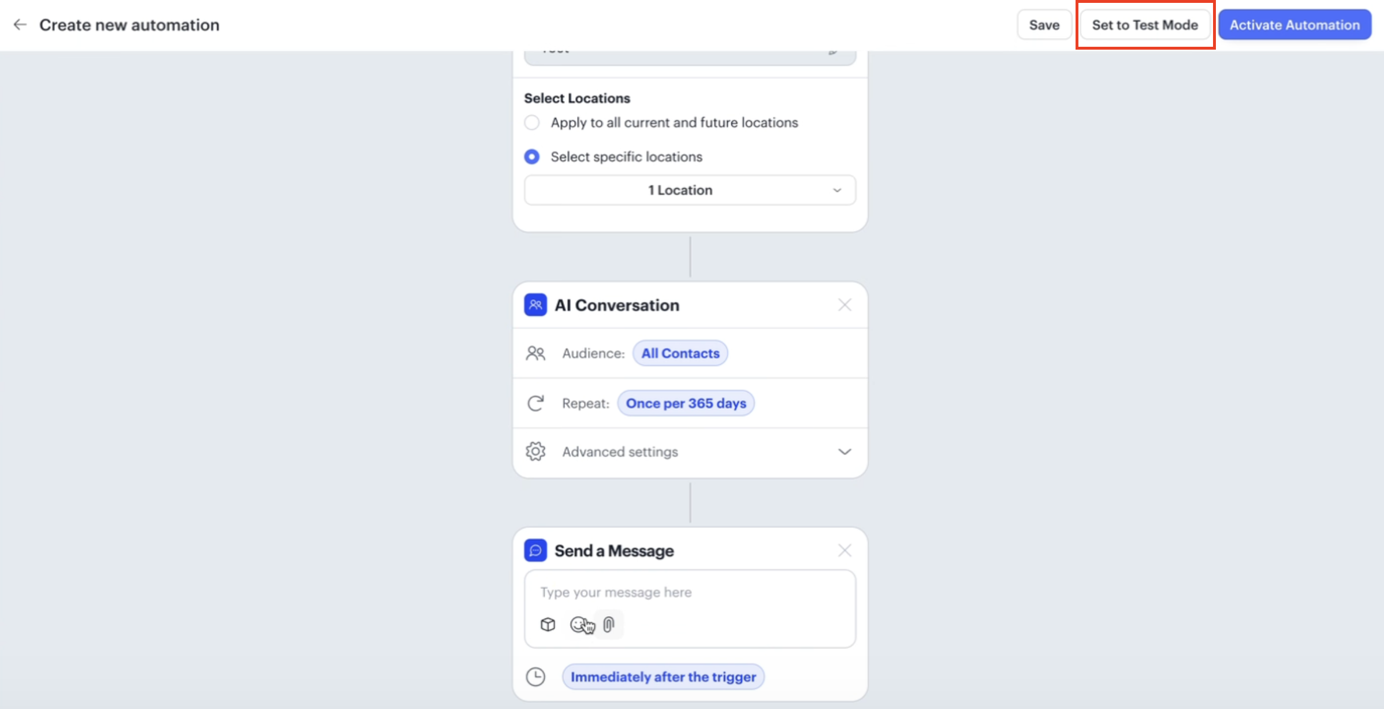Open the Once per 365 days option
Screen dimensions: 1384x709
pyautogui.click(x=686, y=403)
